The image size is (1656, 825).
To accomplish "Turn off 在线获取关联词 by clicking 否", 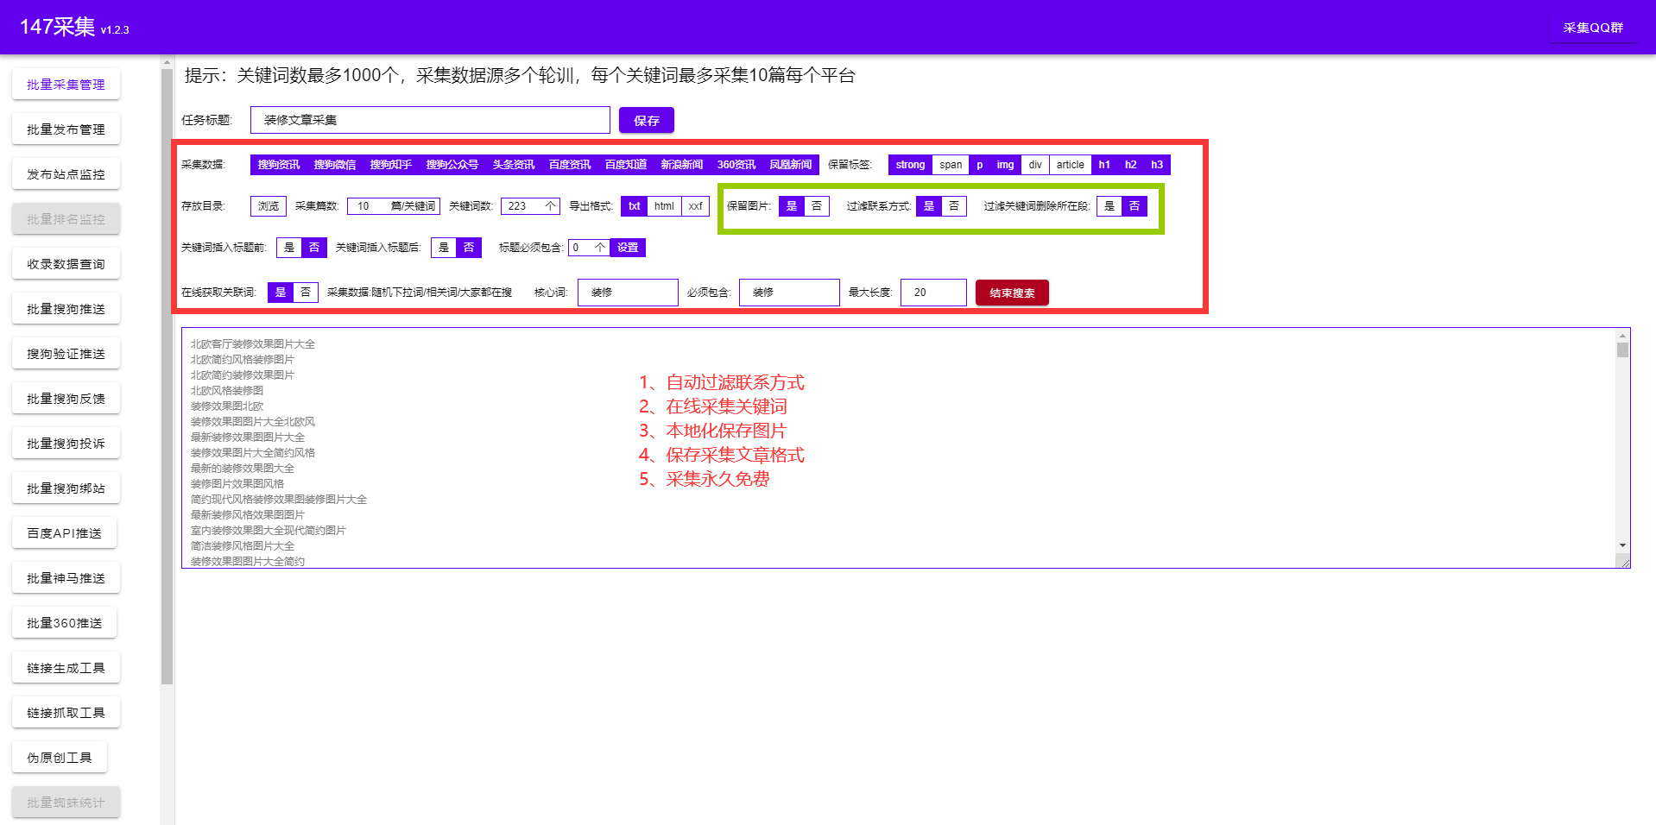I will click(305, 293).
